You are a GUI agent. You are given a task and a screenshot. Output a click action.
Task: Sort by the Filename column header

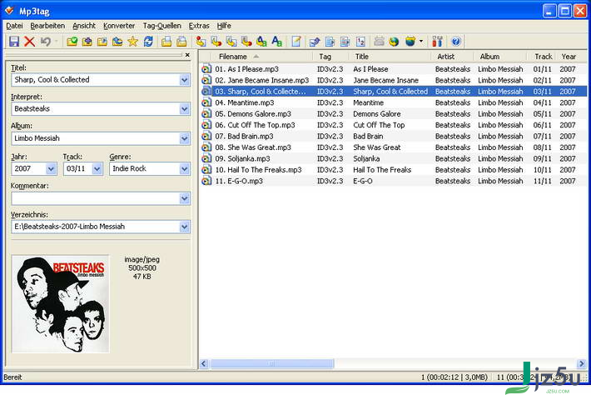pos(256,57)
